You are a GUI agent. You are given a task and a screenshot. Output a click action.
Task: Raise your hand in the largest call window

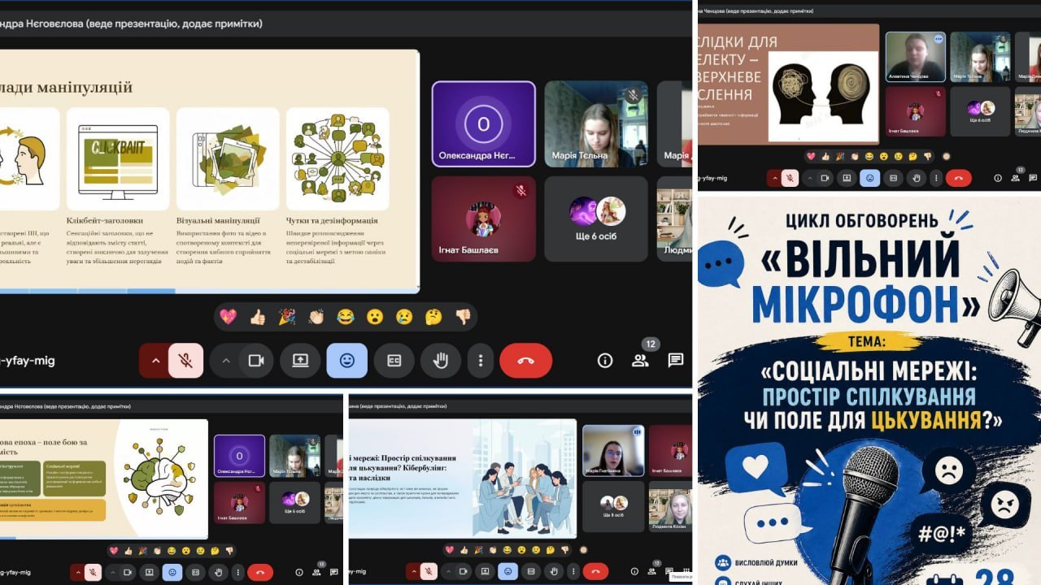click(x=441, y=361)
